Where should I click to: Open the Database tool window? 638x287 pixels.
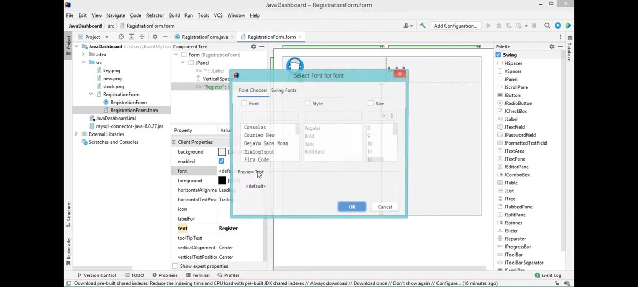coord(569,48)
